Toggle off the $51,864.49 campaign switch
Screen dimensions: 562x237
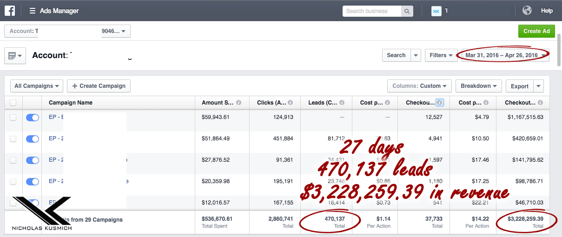(x=33, y=138)
